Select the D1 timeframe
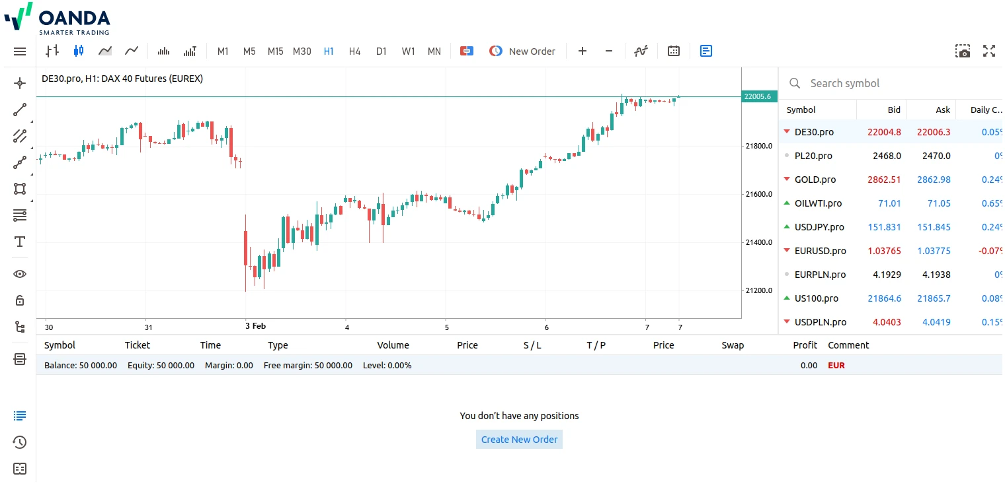Viewport: 1005px width, 499px height. coord(382,51)
